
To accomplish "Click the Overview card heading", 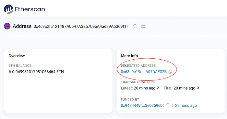I will click(x=17, y=56).
